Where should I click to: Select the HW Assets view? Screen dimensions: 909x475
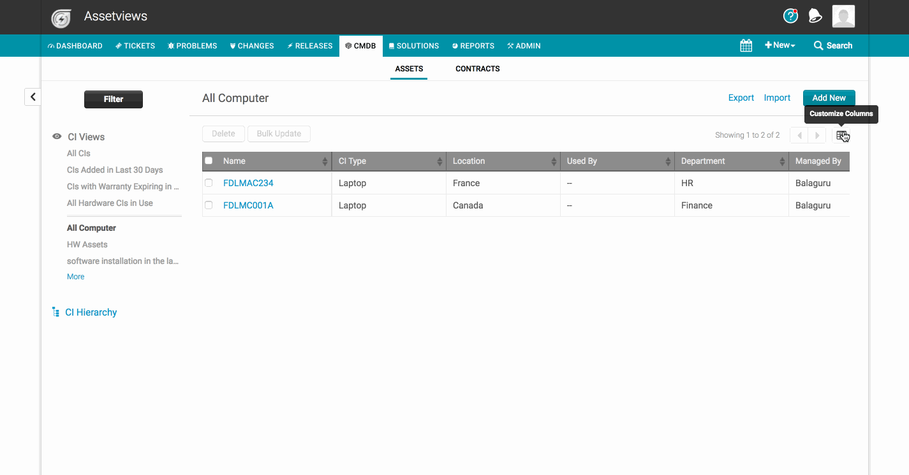pos(87,245)
